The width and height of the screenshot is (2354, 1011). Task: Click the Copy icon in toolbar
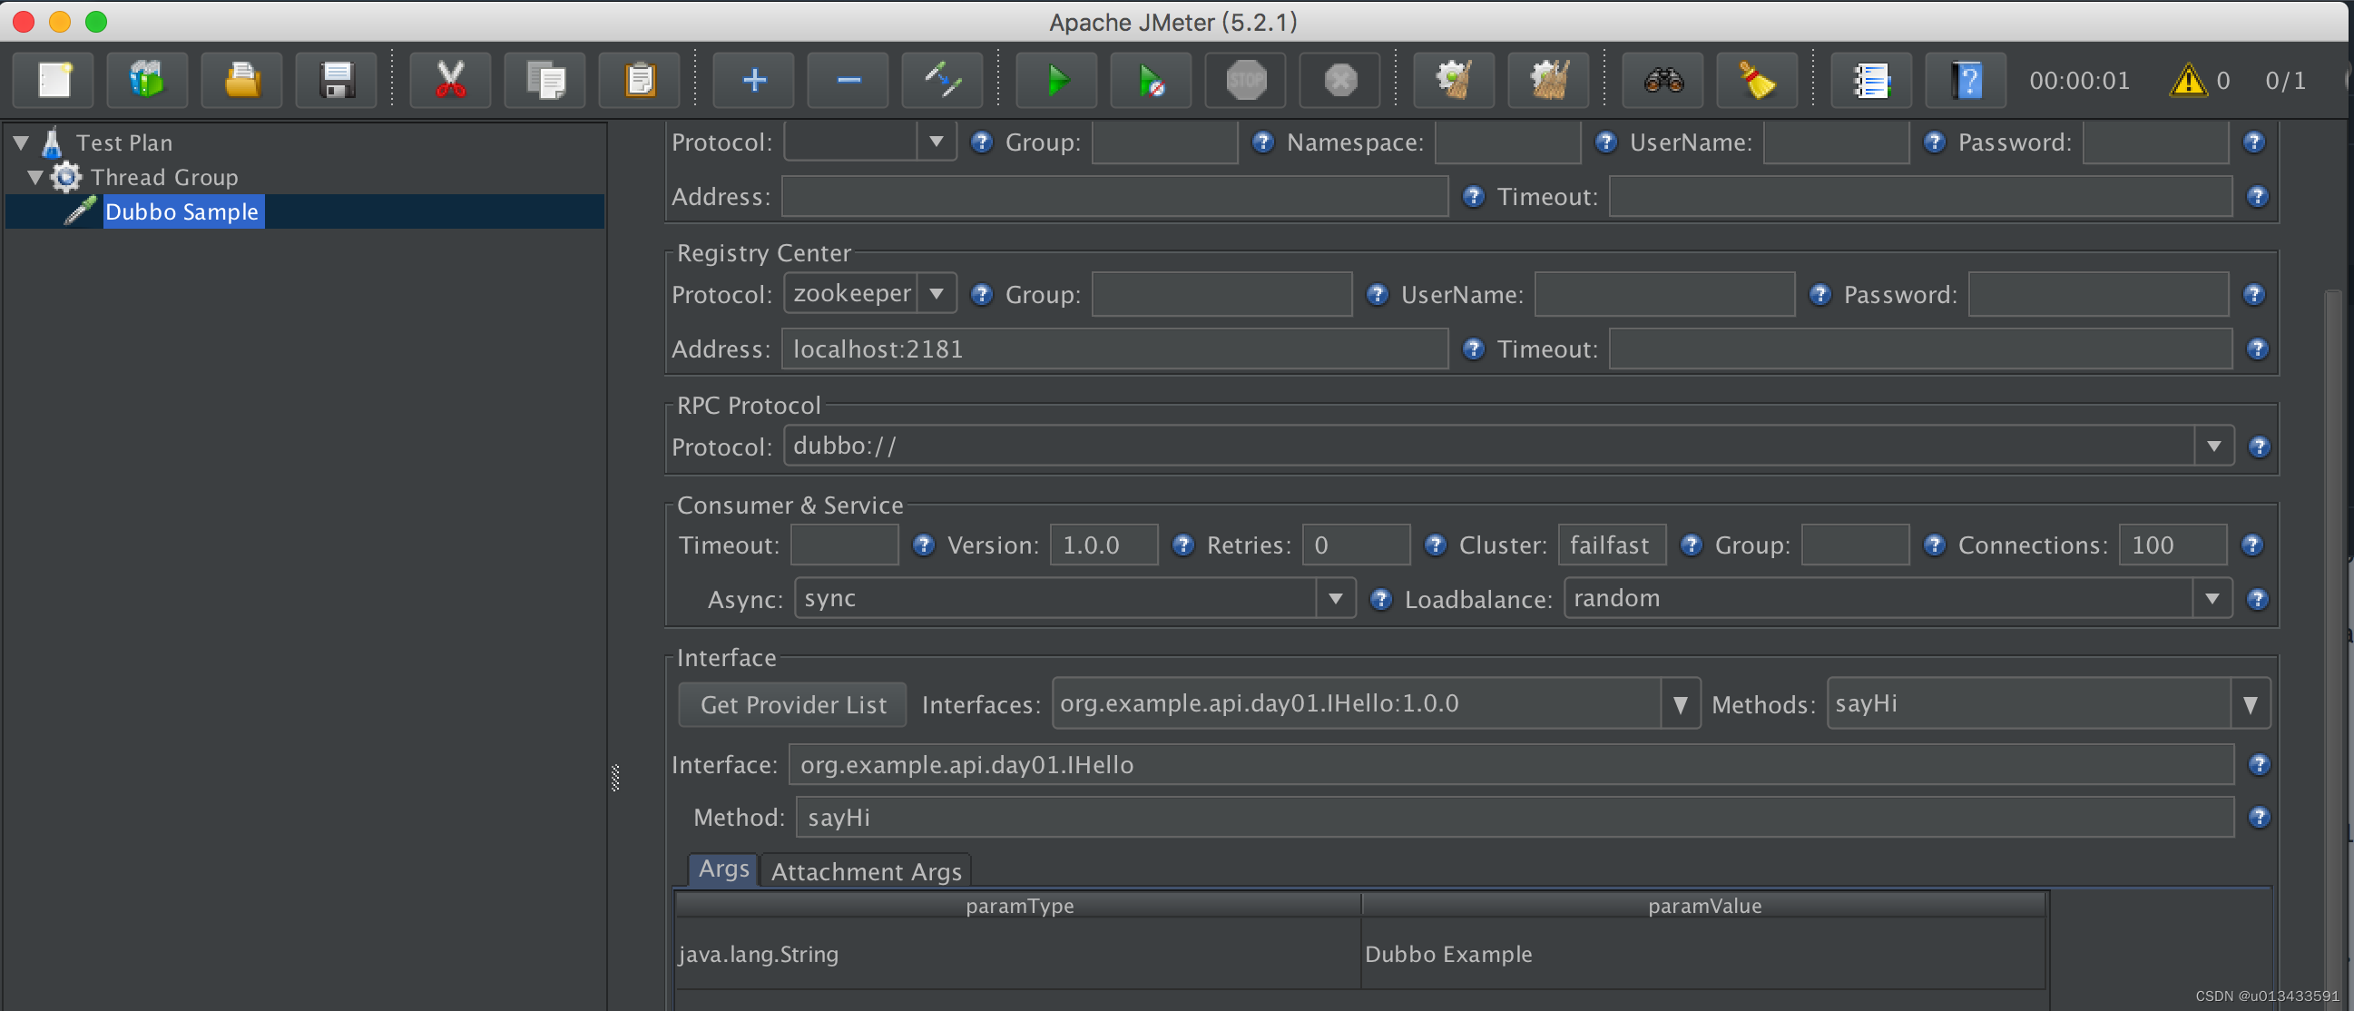coord(545,81)
